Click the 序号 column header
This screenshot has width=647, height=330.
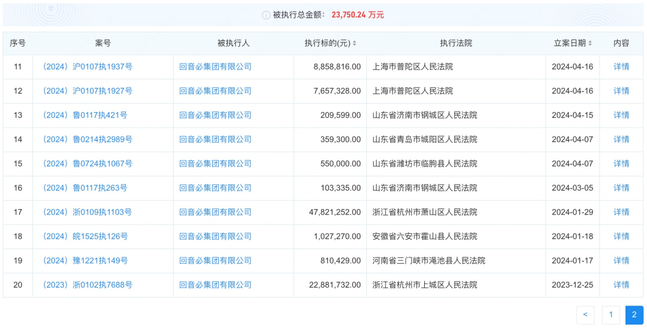tap(18, 43)
